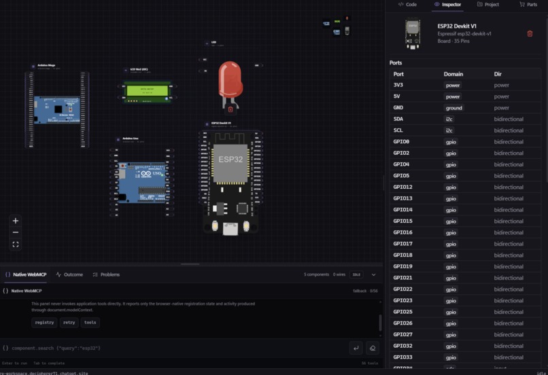Zoom out with the minus canvas button
Viewport: 548px width, 375px height.
coord(16,232)
